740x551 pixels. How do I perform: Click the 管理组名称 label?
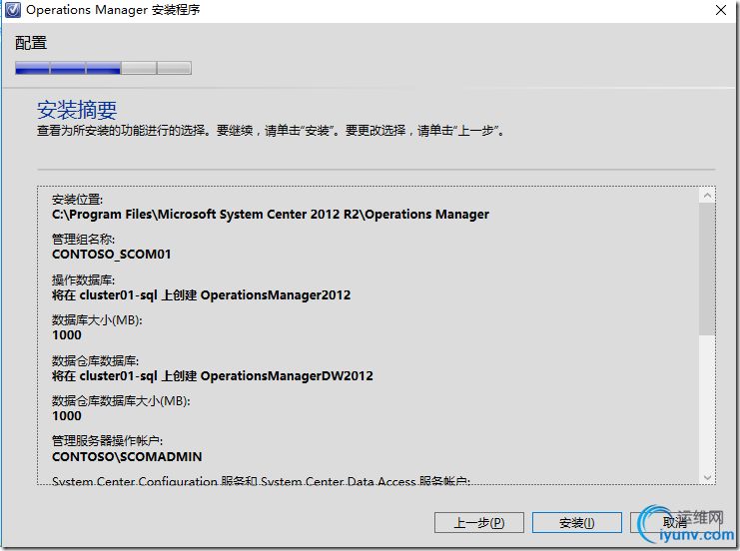pos(83,240)
